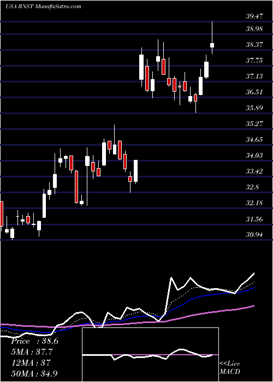Click the 36.51 price axis label
The image size is (273, 382).
pyautogui.click(x=254, y=92)
